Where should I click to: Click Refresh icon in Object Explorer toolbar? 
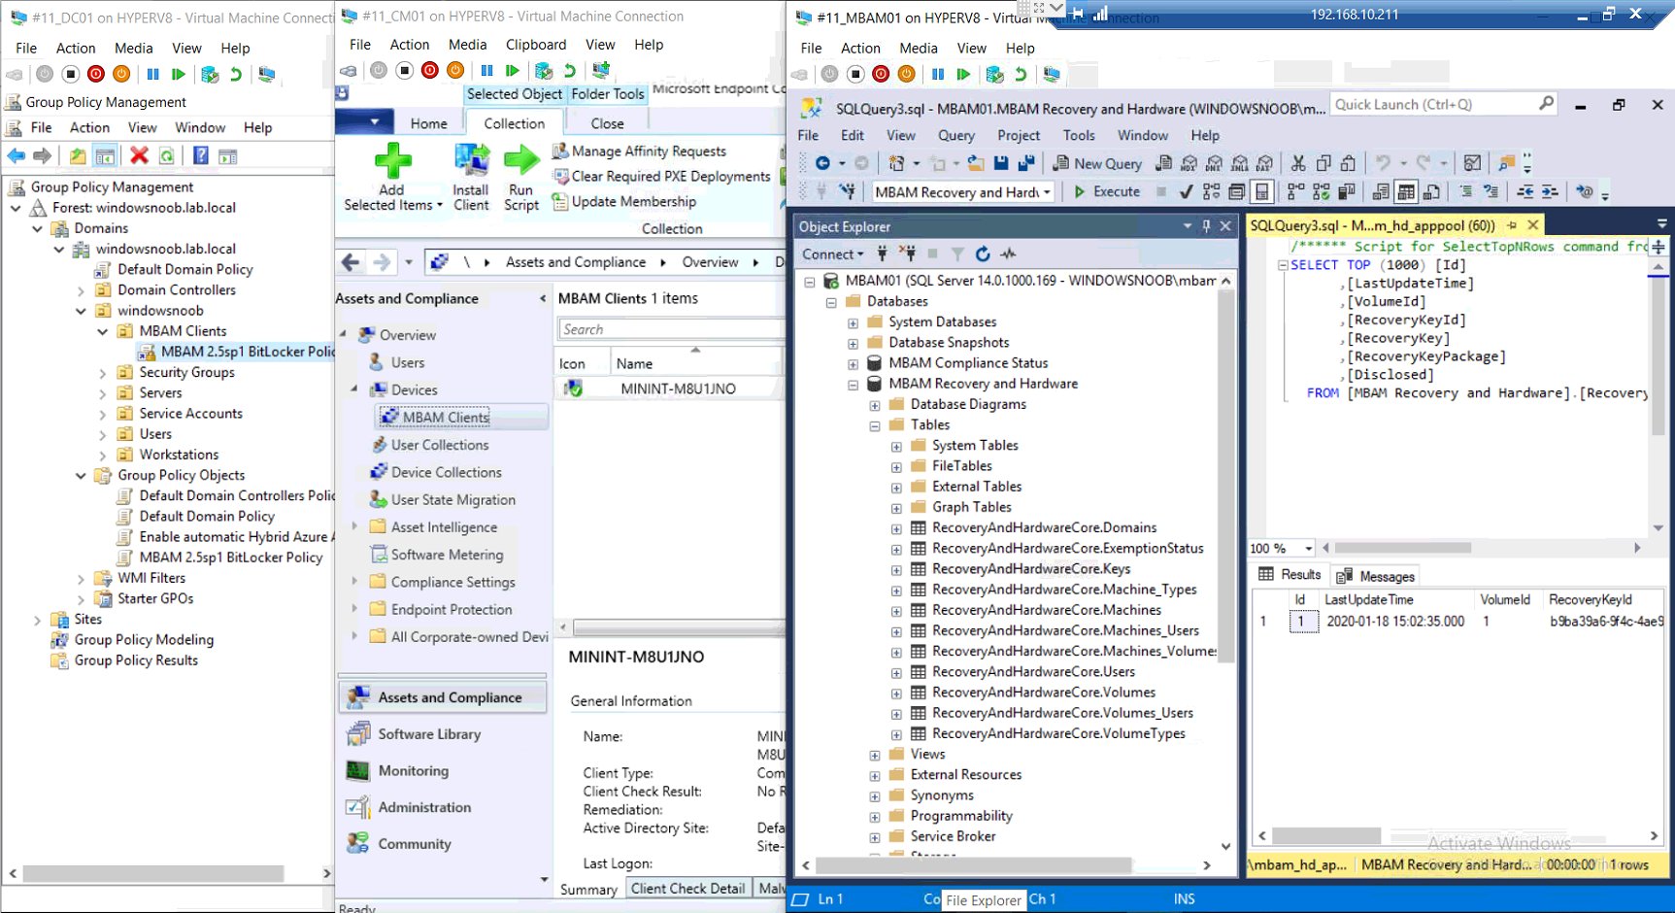point(983,254)
